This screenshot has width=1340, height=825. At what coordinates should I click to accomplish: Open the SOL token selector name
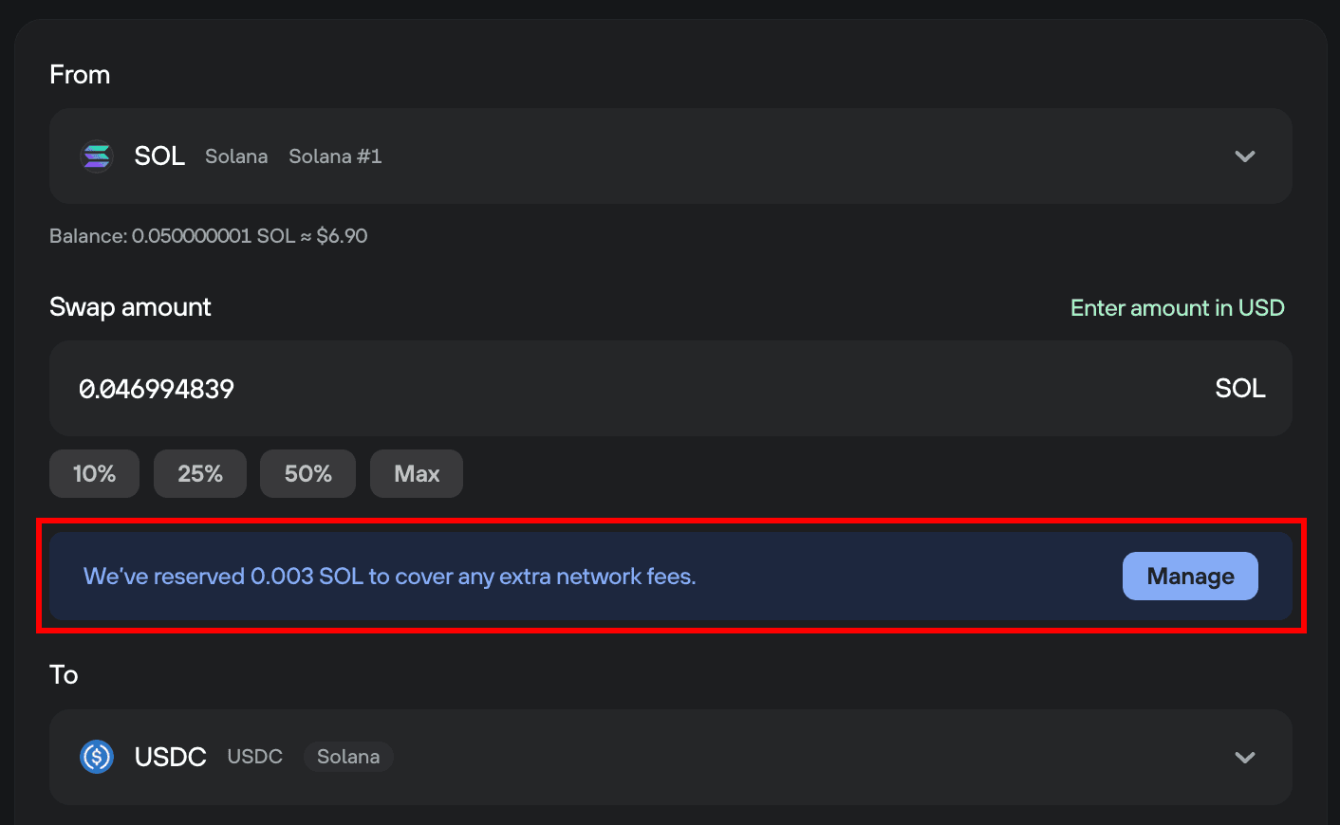tap(159, 156)
